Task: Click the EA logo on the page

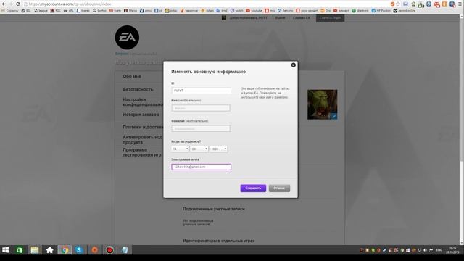Action: coord(127,37)
